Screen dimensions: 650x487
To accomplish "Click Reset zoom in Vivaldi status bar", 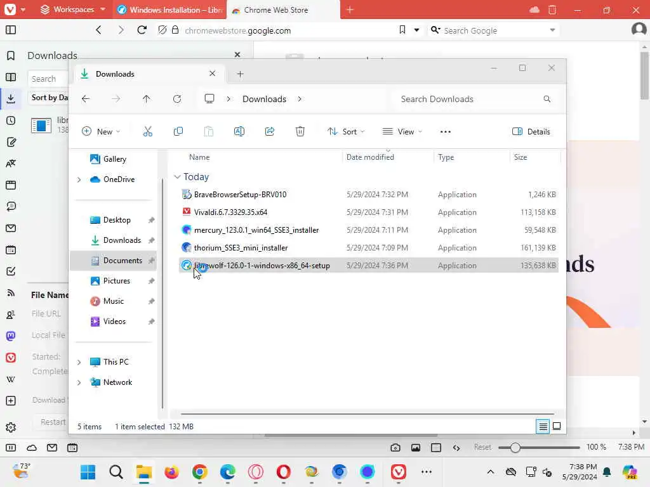I will tap(482, 447).
